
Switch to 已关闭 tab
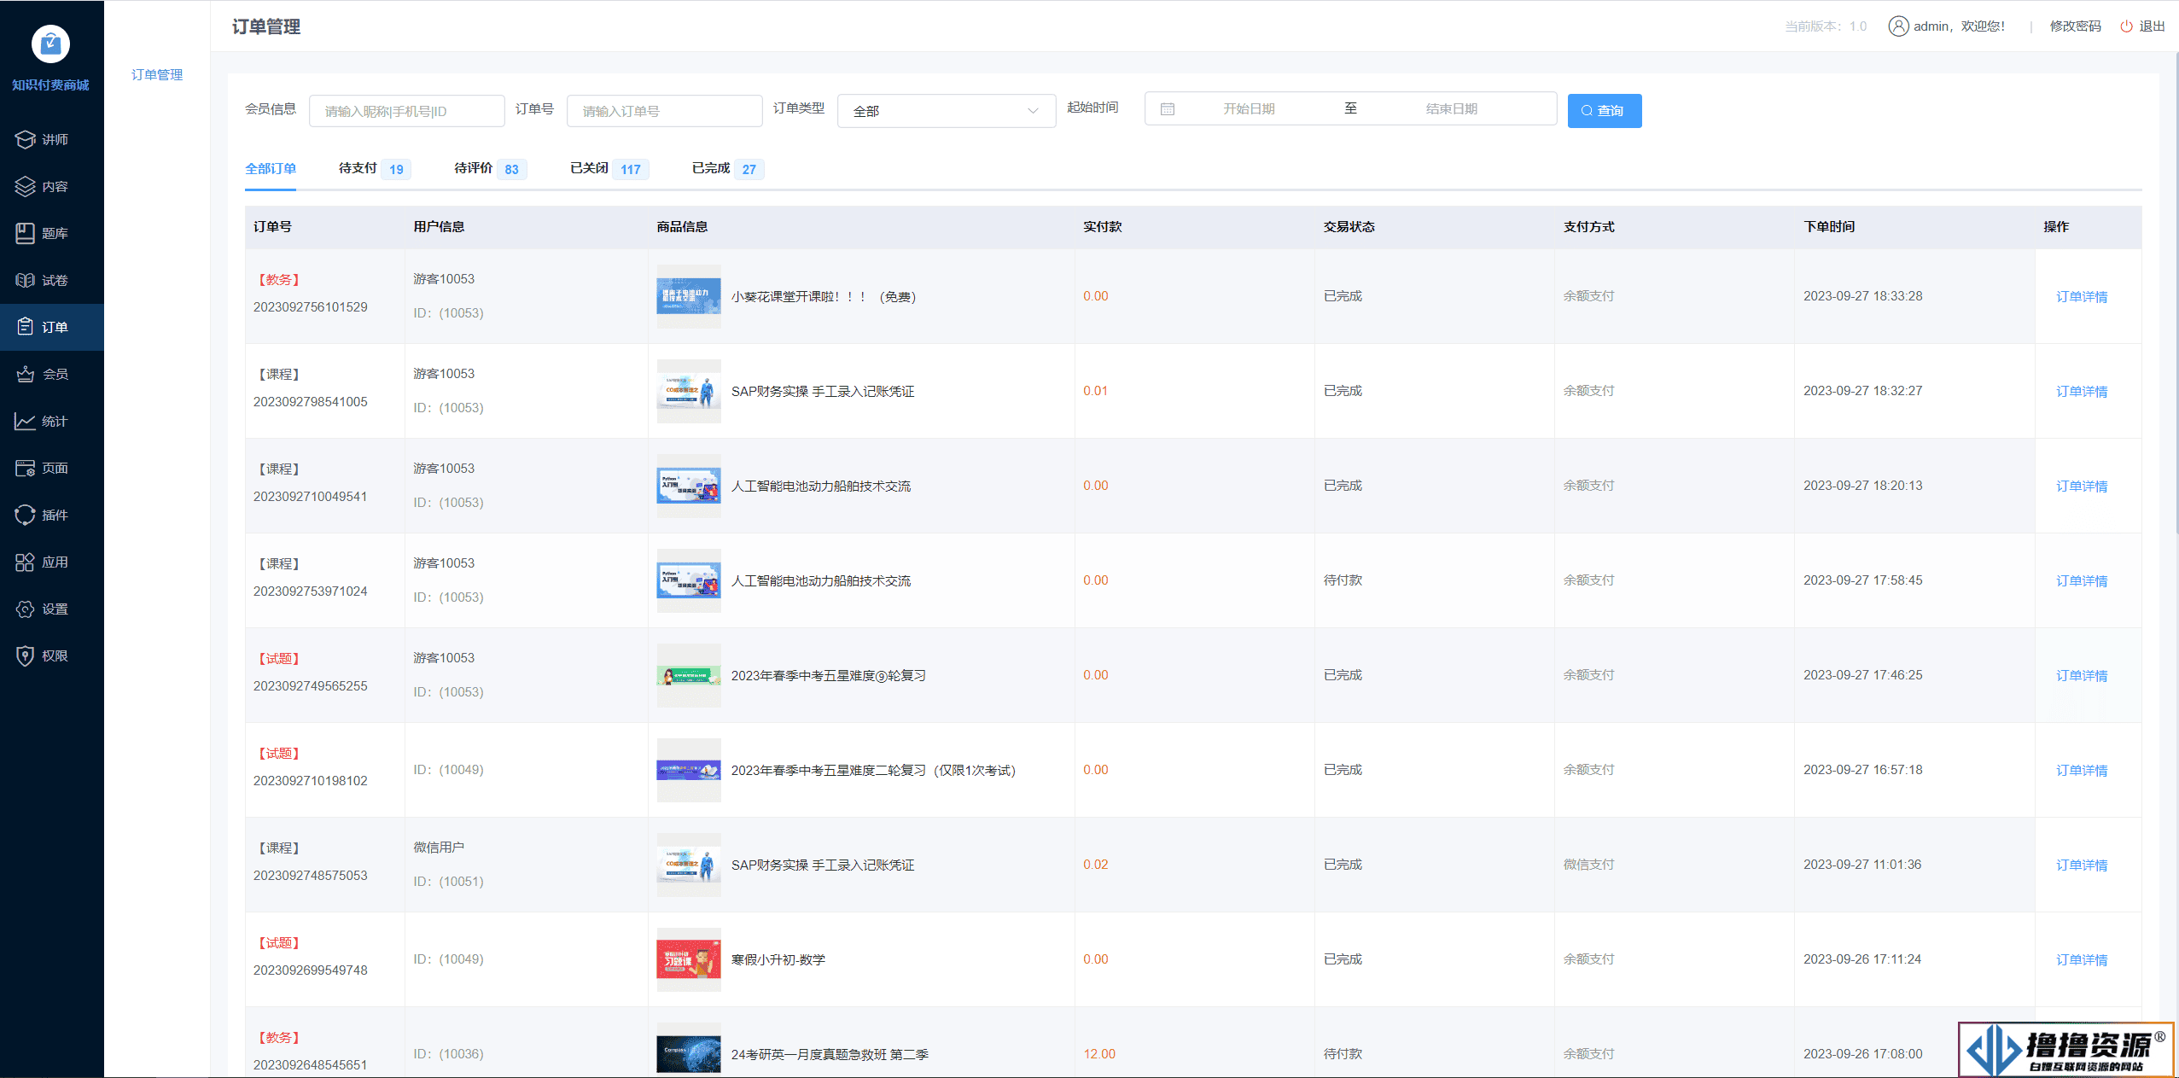tap(609, 168)
